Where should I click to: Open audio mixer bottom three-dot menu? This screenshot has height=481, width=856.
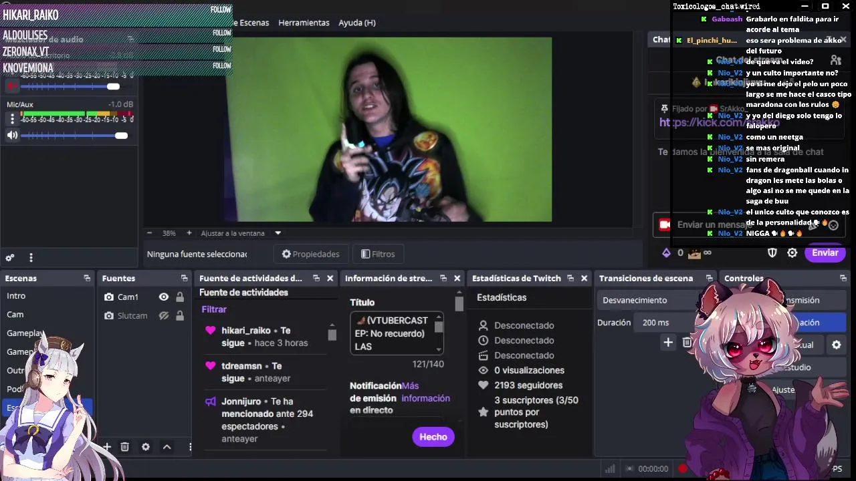click(31, 258)
